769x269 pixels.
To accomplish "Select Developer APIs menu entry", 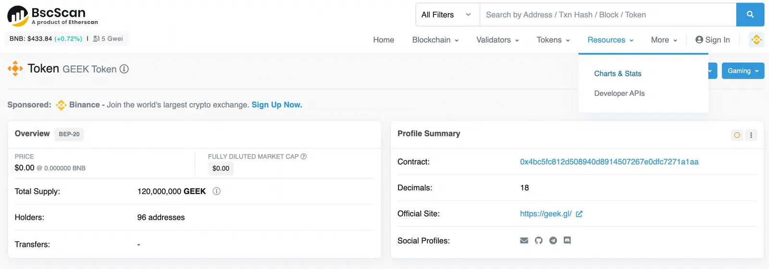I will (620, 93).
